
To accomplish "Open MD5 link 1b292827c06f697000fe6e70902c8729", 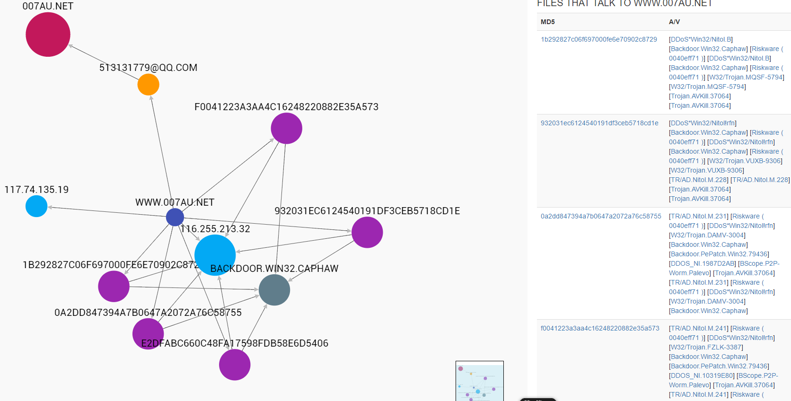I will click(599, 39).
